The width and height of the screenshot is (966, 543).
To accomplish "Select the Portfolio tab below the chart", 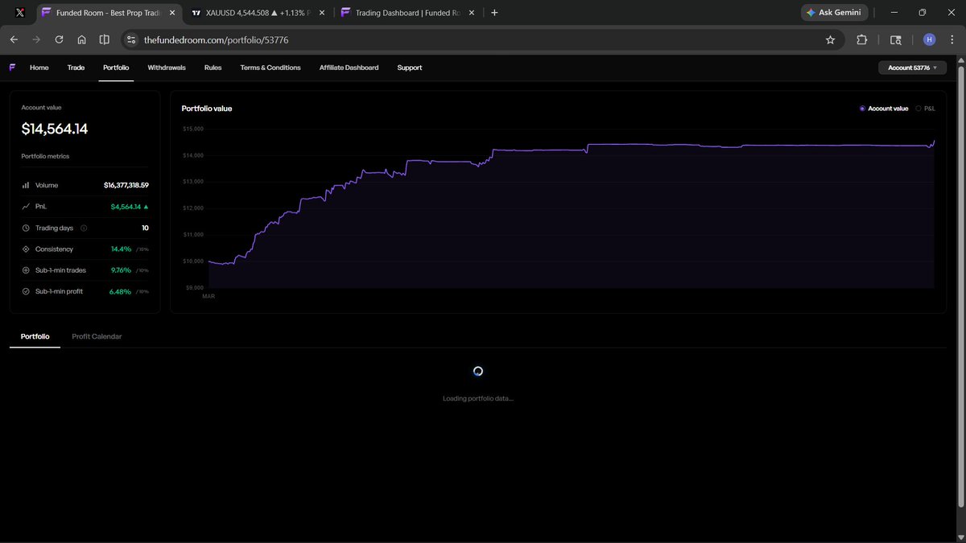I will click(x=35, y=336).
